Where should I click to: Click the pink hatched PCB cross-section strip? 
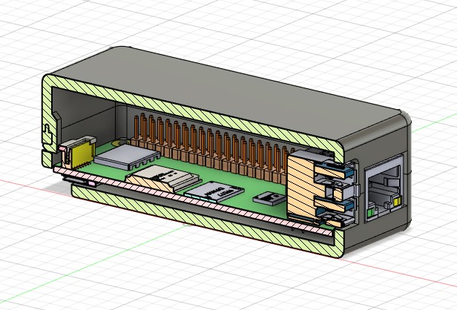(192, 201)
